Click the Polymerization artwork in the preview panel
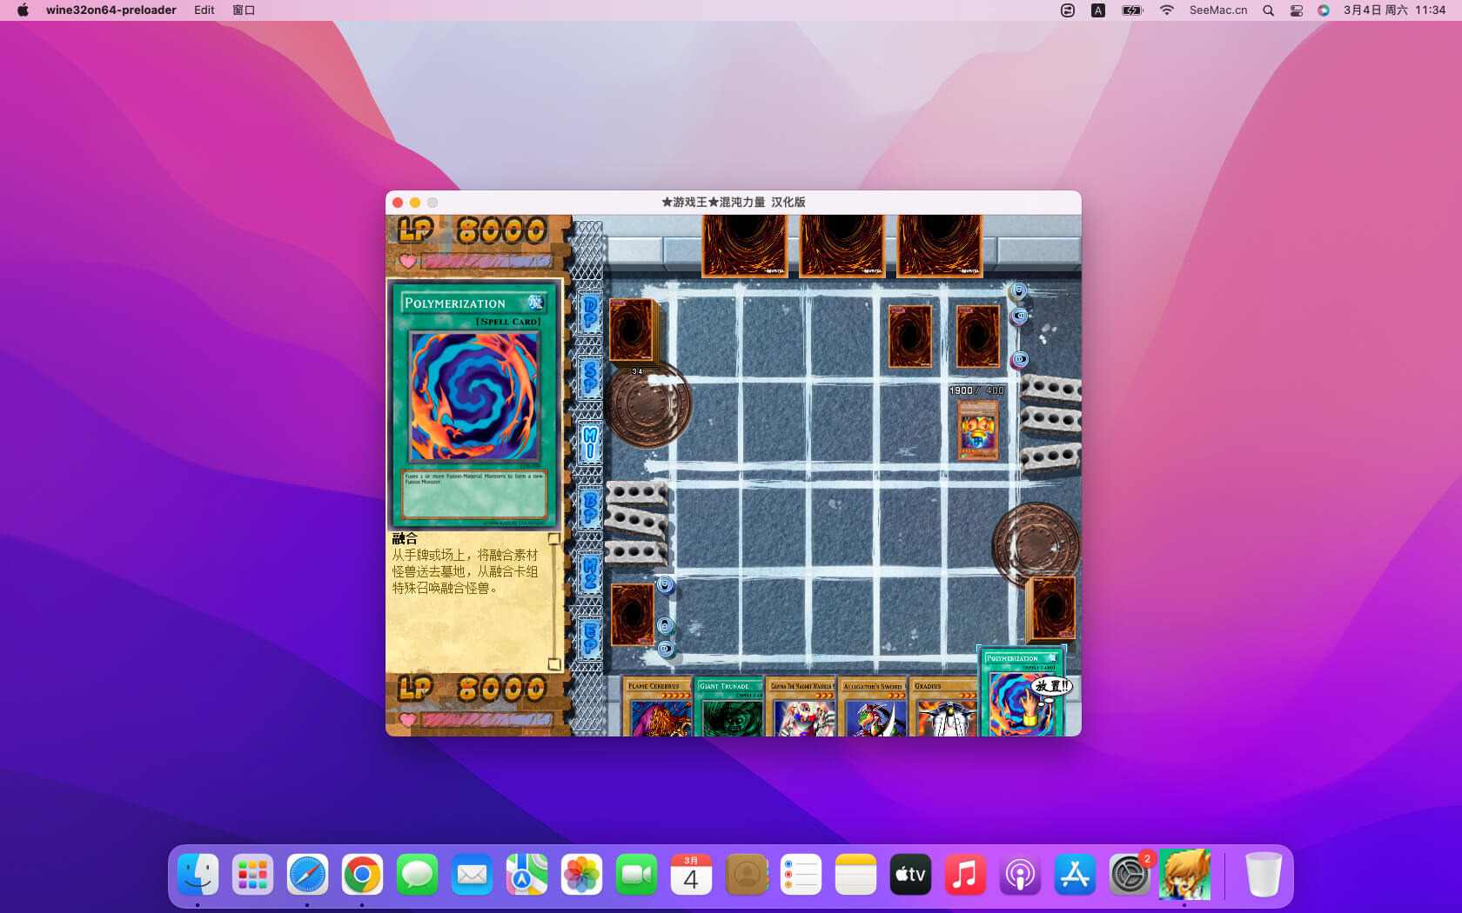Screen dimensions: 1462x913 (474, 396)
